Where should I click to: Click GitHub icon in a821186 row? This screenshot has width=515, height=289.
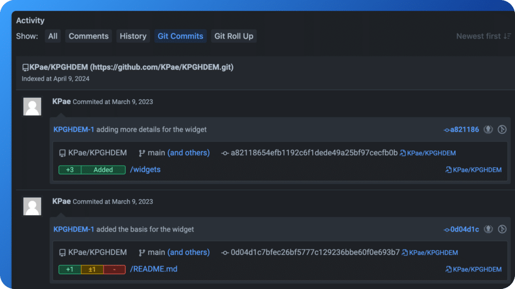pos(488,129)
